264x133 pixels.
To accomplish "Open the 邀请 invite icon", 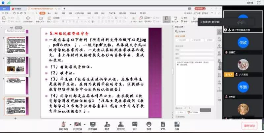I will (x=107, y=124).
